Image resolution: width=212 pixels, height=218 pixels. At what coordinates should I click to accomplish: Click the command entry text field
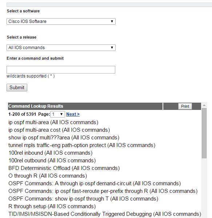[x=61, y=70]
